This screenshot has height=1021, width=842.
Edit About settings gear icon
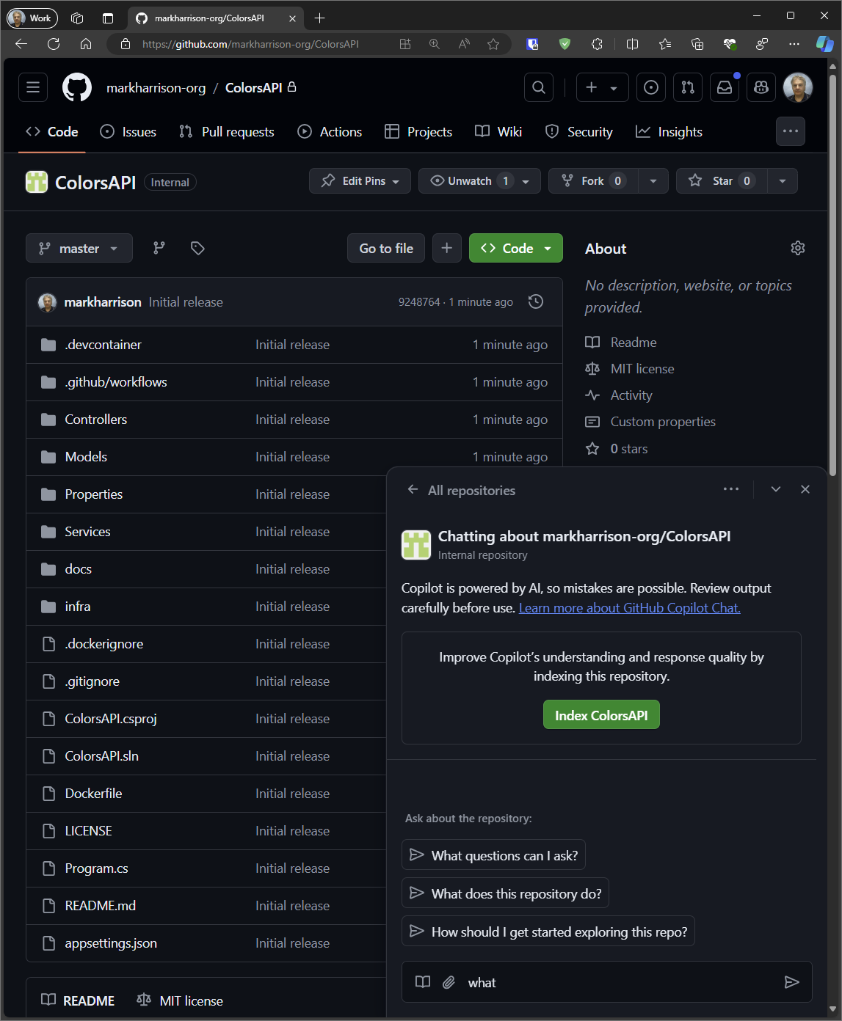798,248
